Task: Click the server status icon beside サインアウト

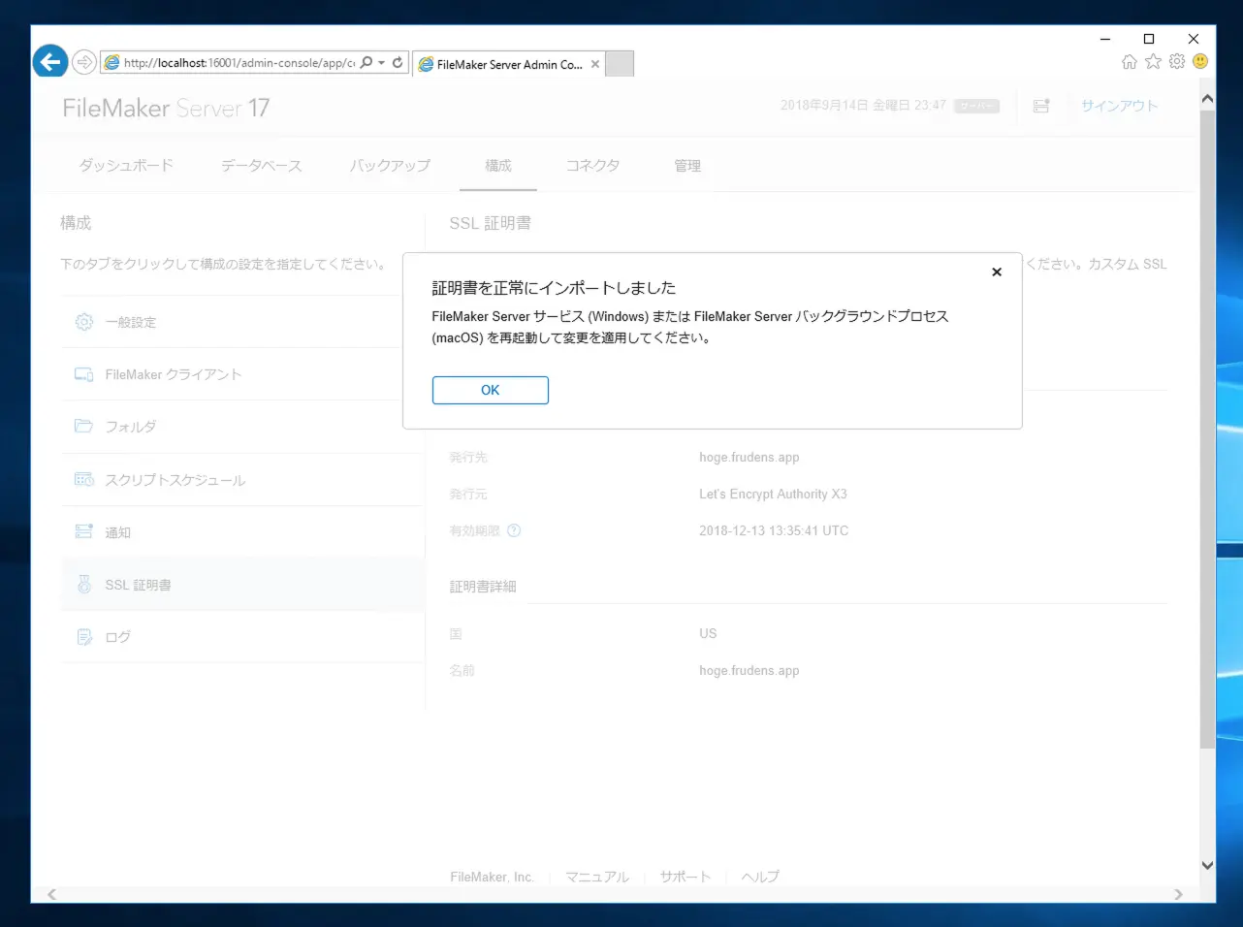Action: [x=1041, y=106]
